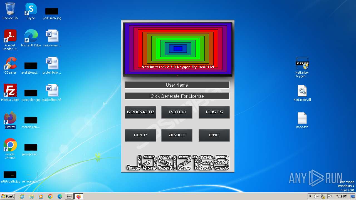Image resolution: width=356 pixels, height=200 pixels.
Task: Select the containsjan... desktop file
Action: (31, 122)
